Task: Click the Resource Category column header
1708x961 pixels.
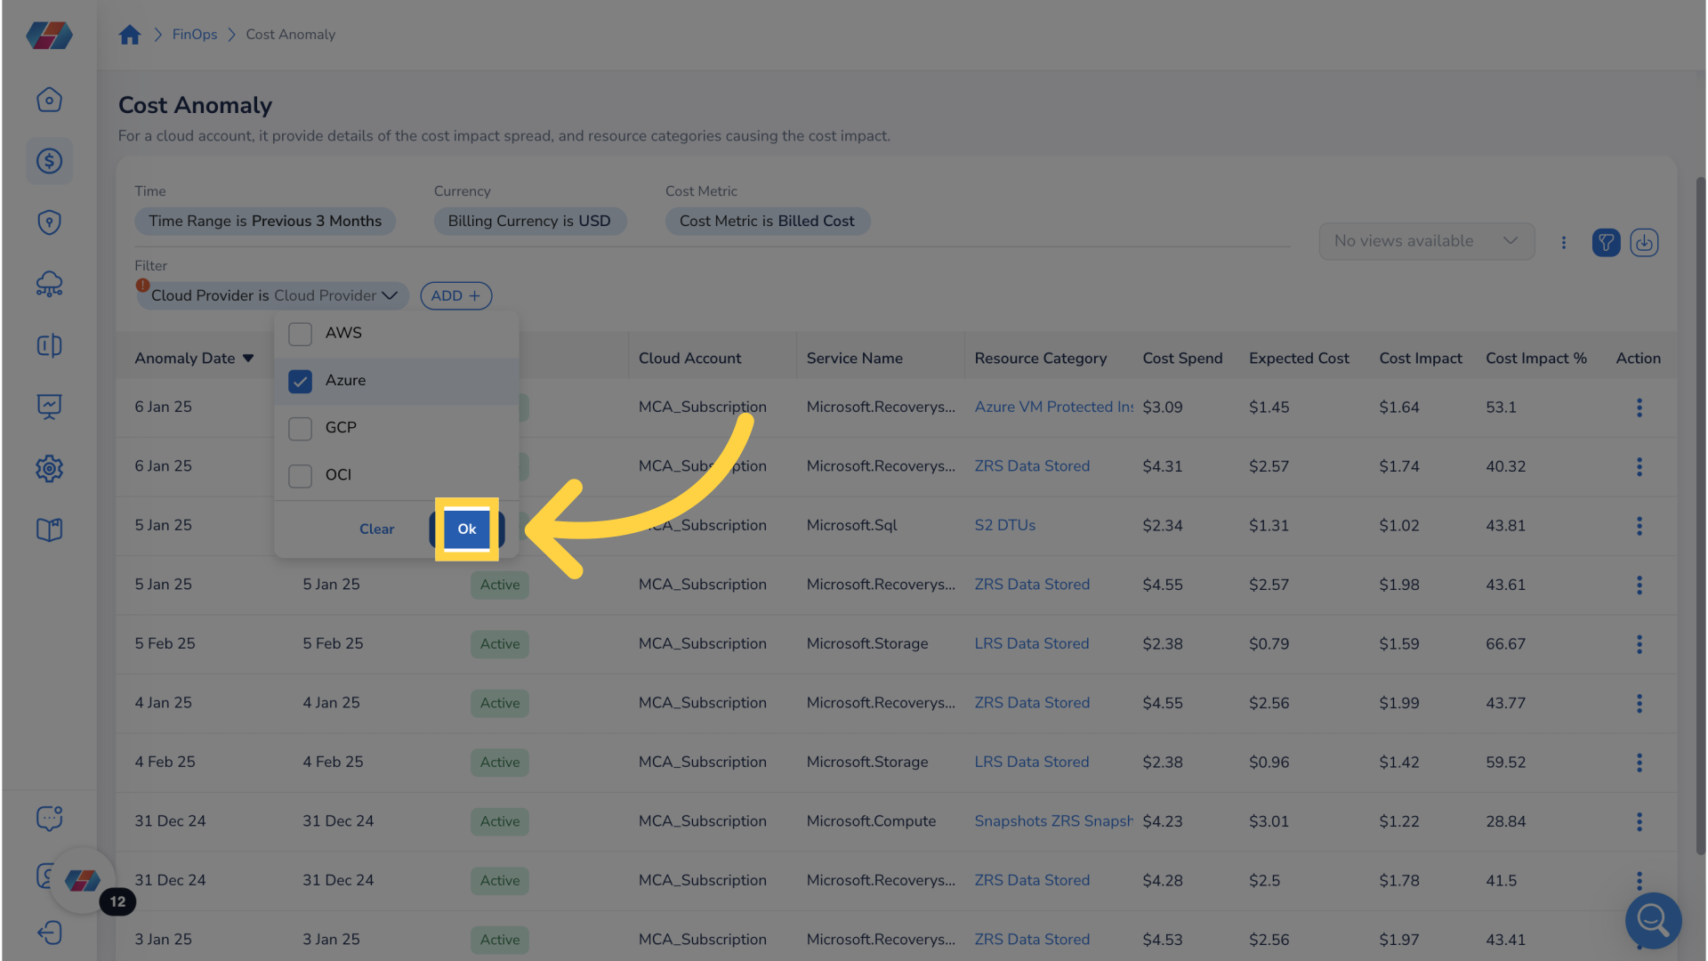Action: [x=1040, y=358]
